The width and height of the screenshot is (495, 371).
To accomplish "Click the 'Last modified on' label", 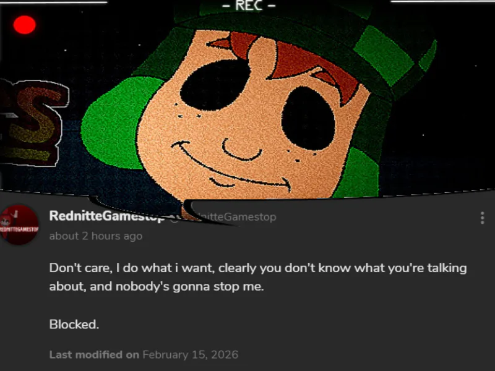I will click(x=94, y=354).
